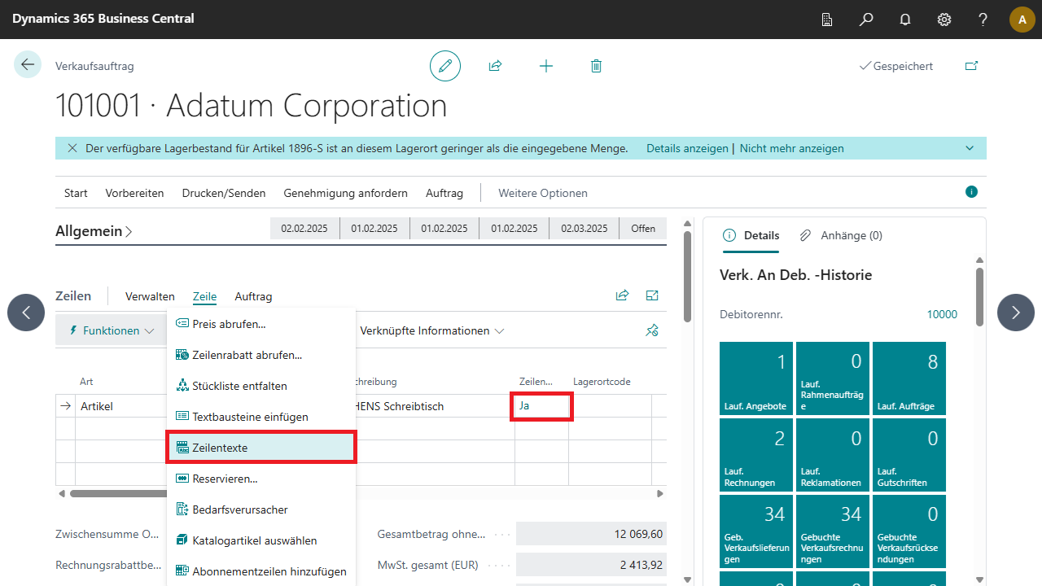
Task: Click the pencil edit icon
Action: pyautogui.click(x=444, y=66)
